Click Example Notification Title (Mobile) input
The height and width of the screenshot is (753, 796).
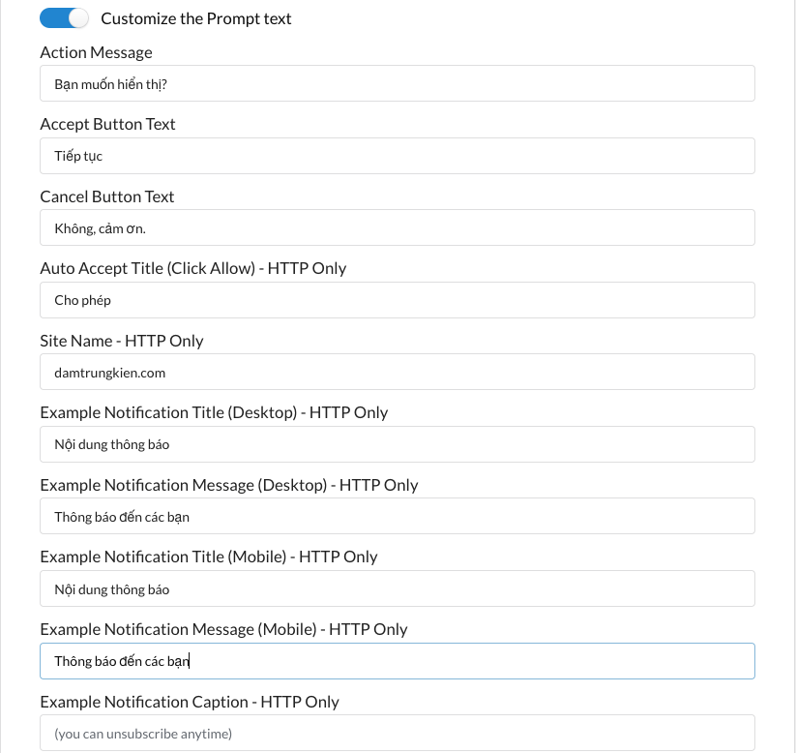pos(397,588)
